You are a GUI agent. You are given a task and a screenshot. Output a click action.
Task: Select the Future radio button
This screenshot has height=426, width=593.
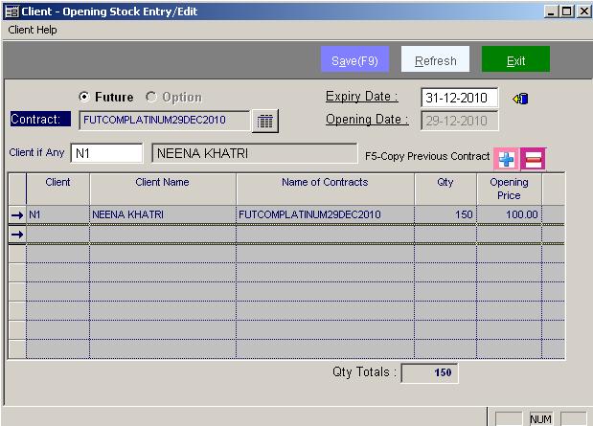tap(84, 98)
